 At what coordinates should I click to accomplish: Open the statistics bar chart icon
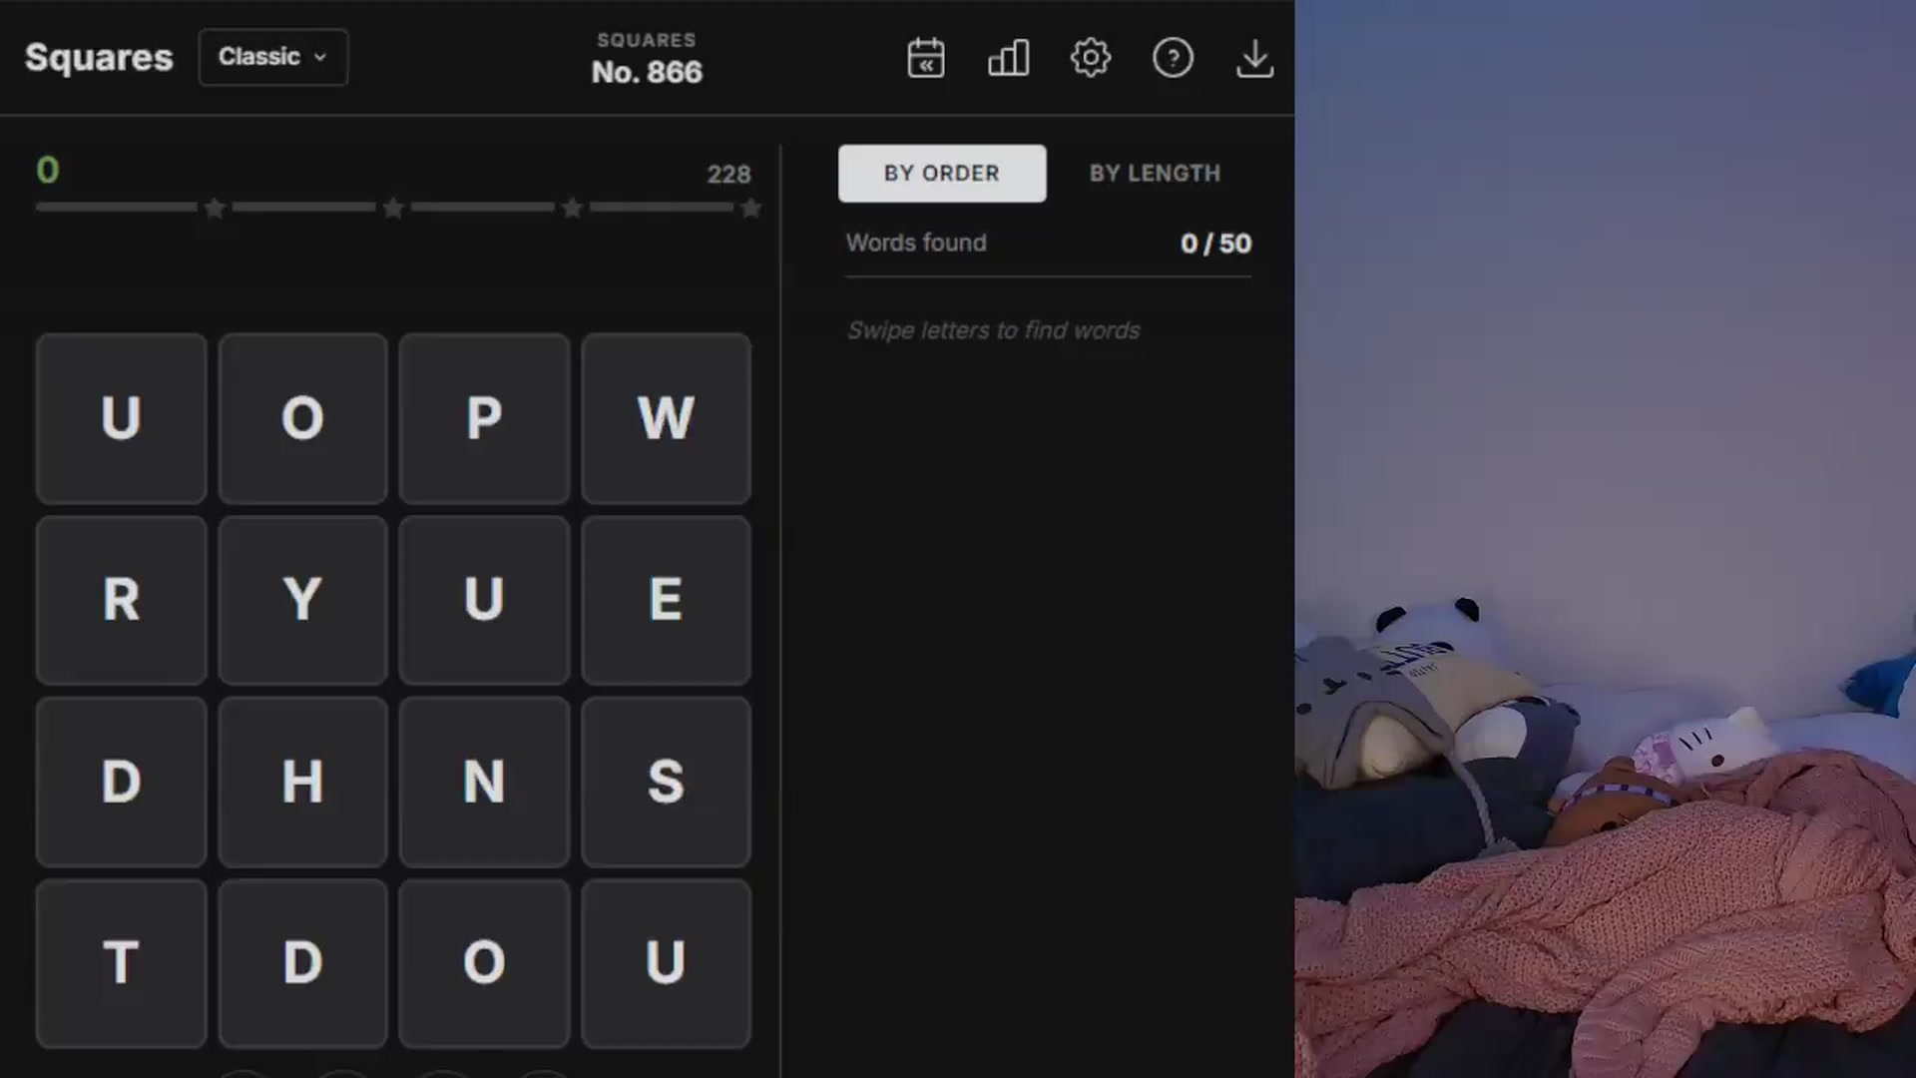(x=1008, y=58)
